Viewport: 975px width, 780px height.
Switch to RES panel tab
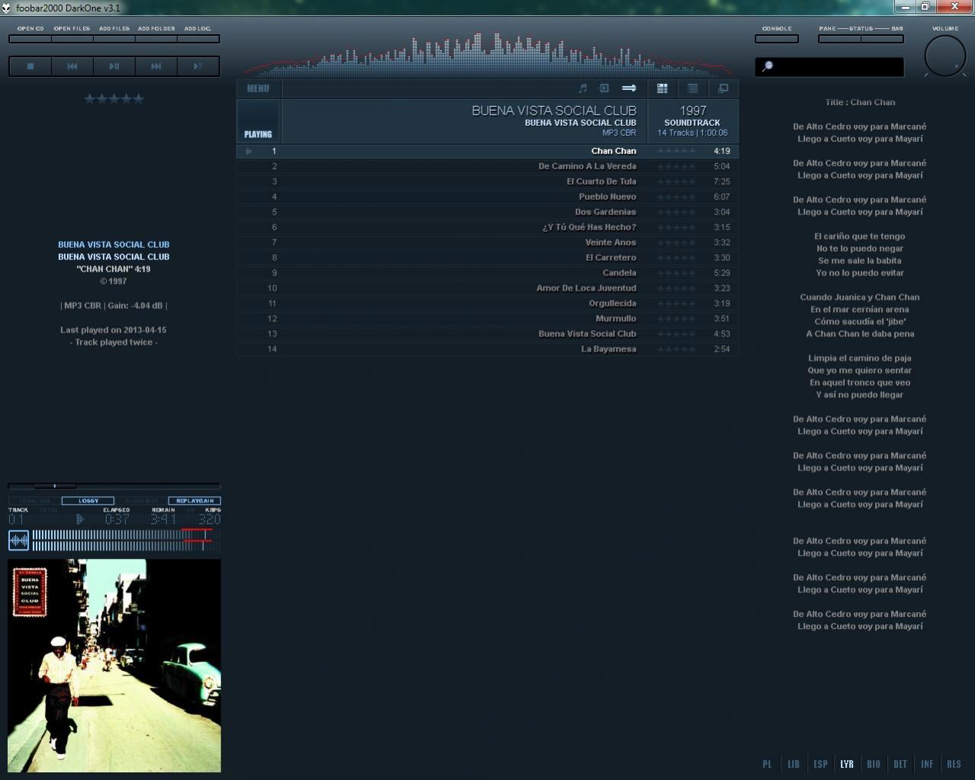coord(954,764)
